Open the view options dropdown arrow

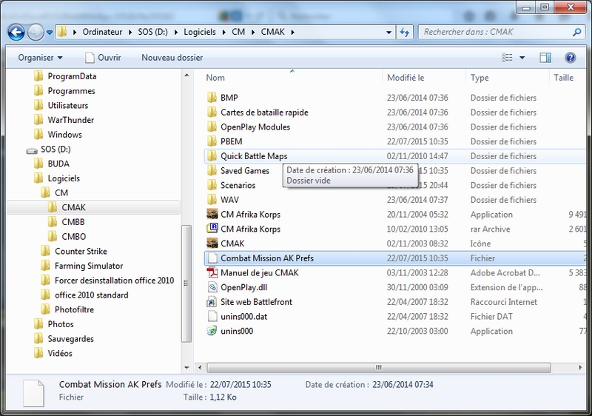[522, 58]
